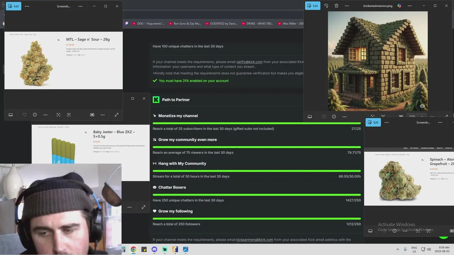The image size is (454, 255).
Task: Open the Ron Suno & Zay Mu... bookmark
Action: point(185,24)
